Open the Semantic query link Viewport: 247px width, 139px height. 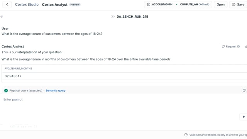(x=56, y=90)
